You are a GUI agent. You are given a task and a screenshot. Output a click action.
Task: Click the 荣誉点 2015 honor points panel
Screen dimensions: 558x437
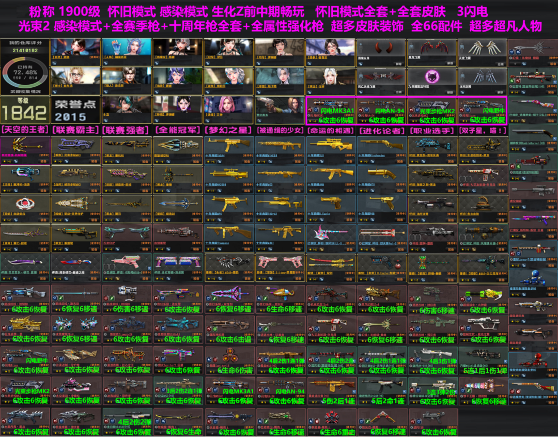75,110
